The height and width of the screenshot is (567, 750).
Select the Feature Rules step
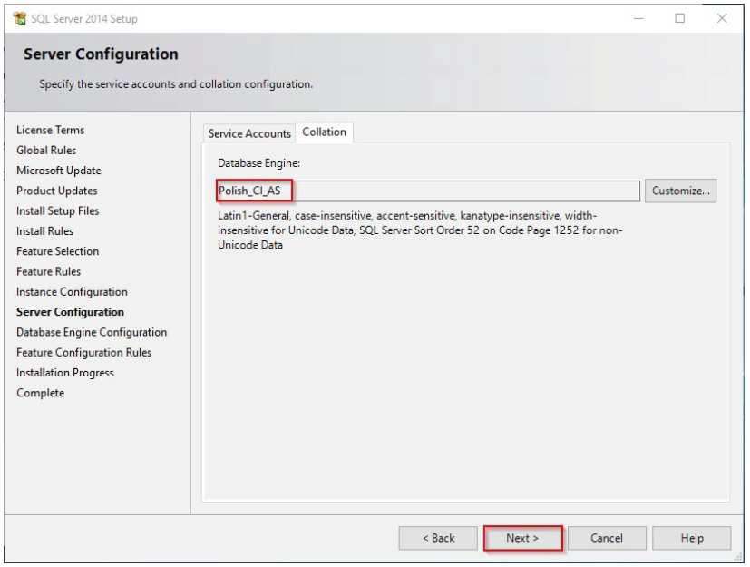pyautogui.click(x=49, y=272)
